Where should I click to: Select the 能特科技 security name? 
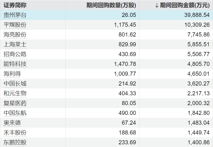[x=15, y=64]
